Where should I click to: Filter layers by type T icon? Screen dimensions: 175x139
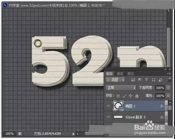(146, 80)
